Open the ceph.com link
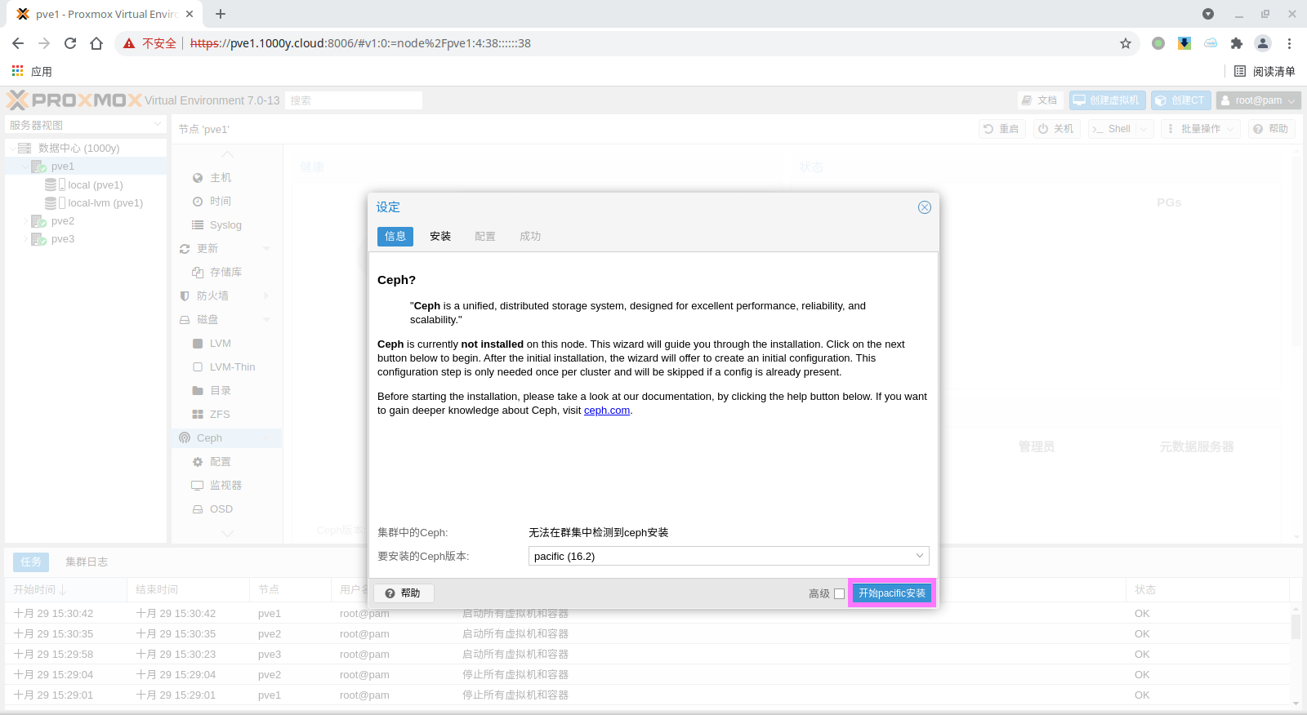The width and height of the screenshot is (1307, 715). point(606,411)
